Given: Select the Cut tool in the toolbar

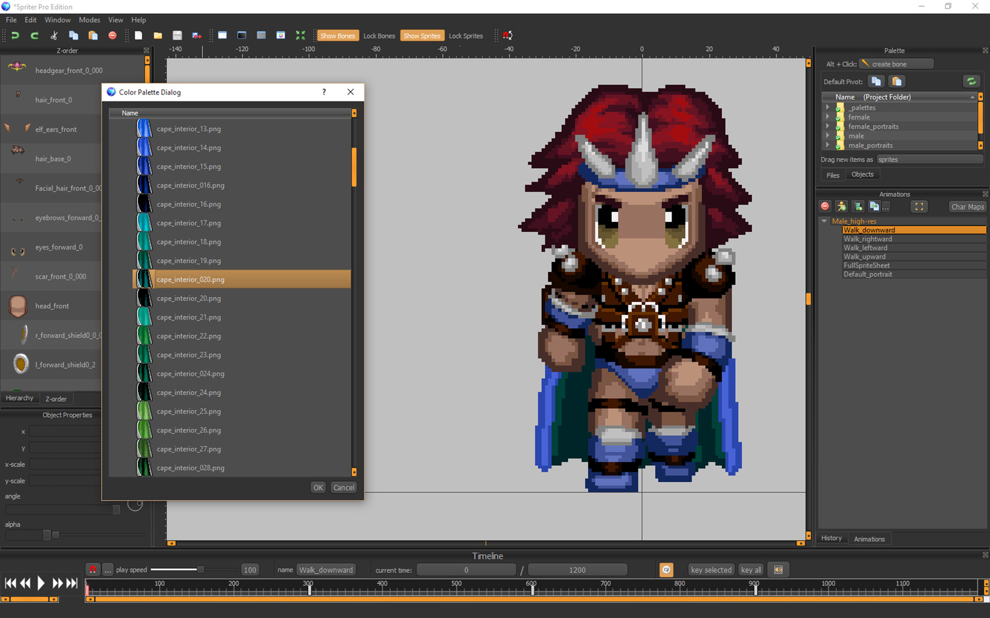Looking at the screenshot, I should (x=53, y=35).
